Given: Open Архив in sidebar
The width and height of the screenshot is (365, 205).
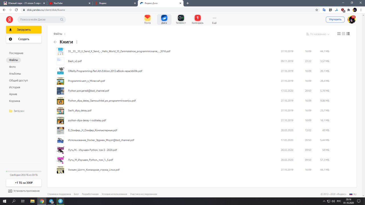Looking at the screenshot, I should 13,94.
